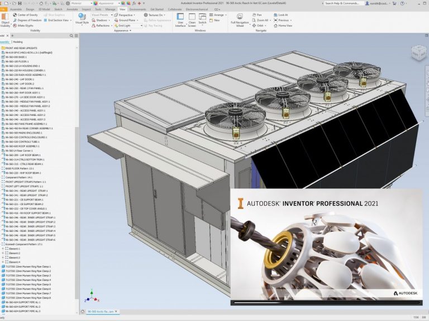Image resolution: width=429 pixels, height=321 pixels.
Task: Click Home icon in quick access toolbar
Action: tap(41, 3)
